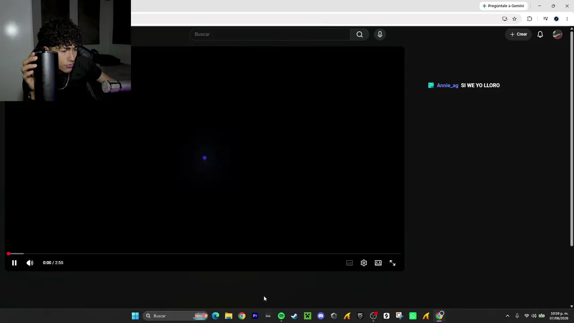Open Ableton Live from taskbar

(x=268, y=316)
